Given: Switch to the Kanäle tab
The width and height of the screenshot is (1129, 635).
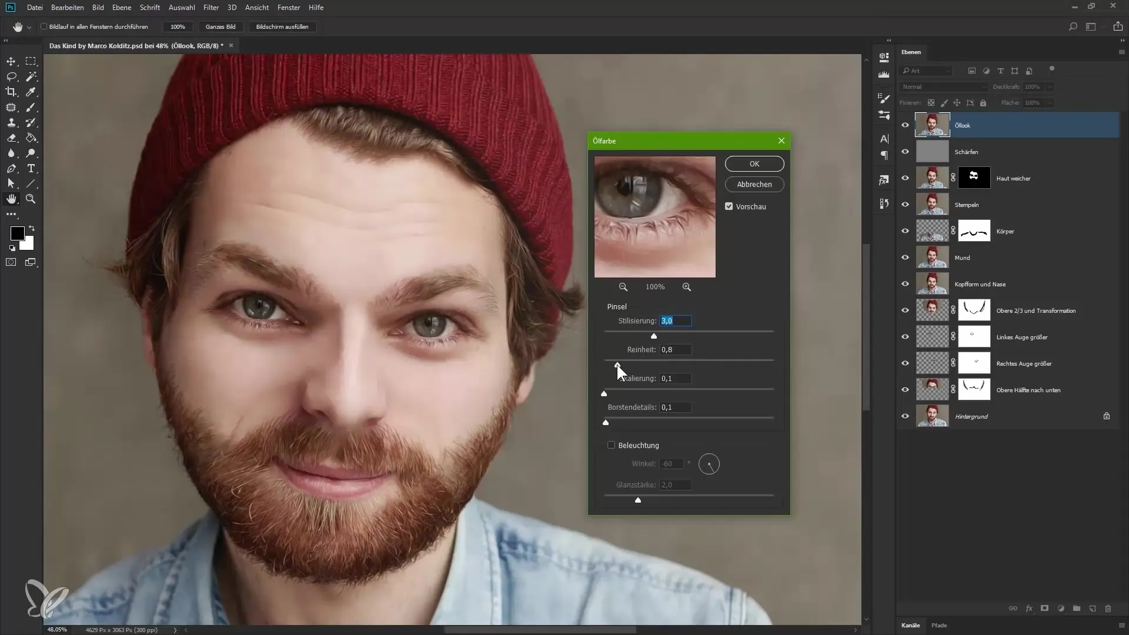Looking at the screenshot, I should coord(910,625).
